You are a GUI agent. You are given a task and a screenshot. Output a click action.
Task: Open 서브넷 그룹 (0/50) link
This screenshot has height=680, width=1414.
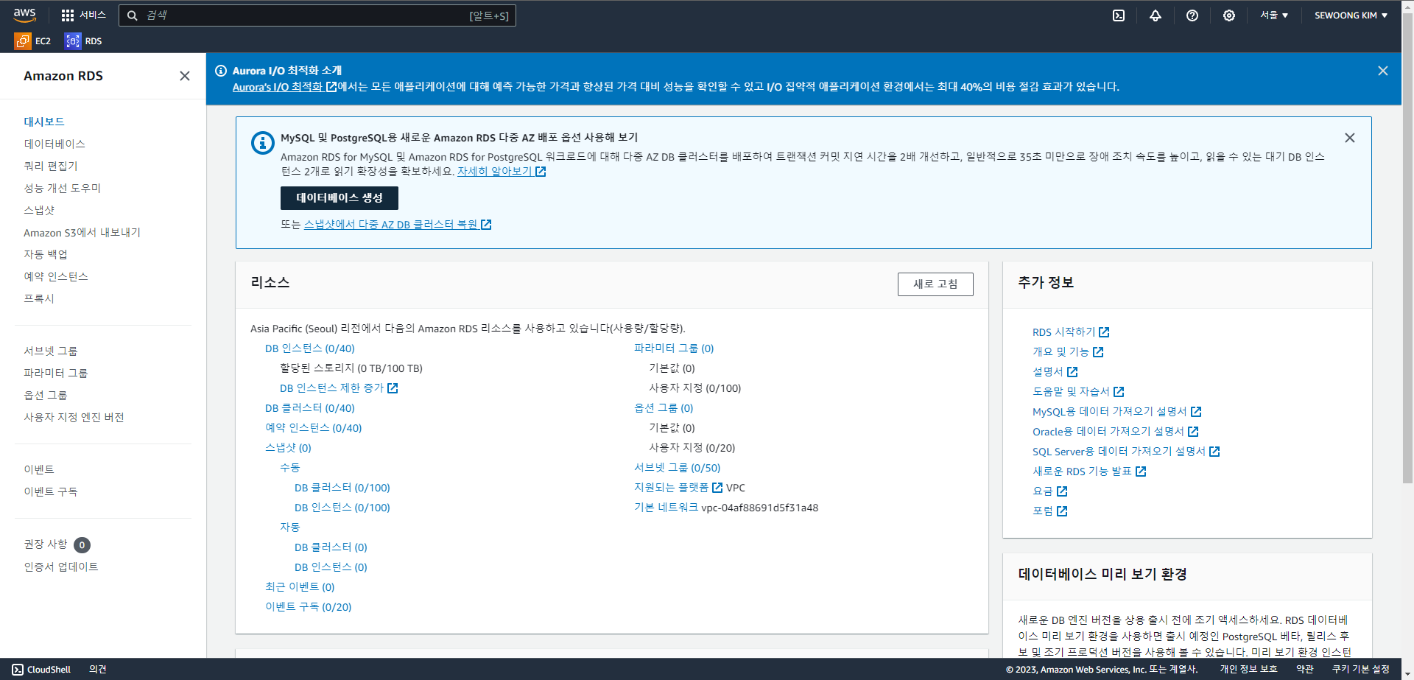(x=678, y=468)
